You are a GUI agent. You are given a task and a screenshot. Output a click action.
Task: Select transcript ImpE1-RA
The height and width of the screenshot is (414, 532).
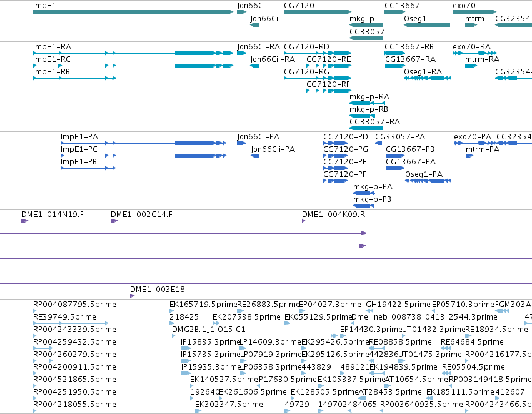[133, 53]
